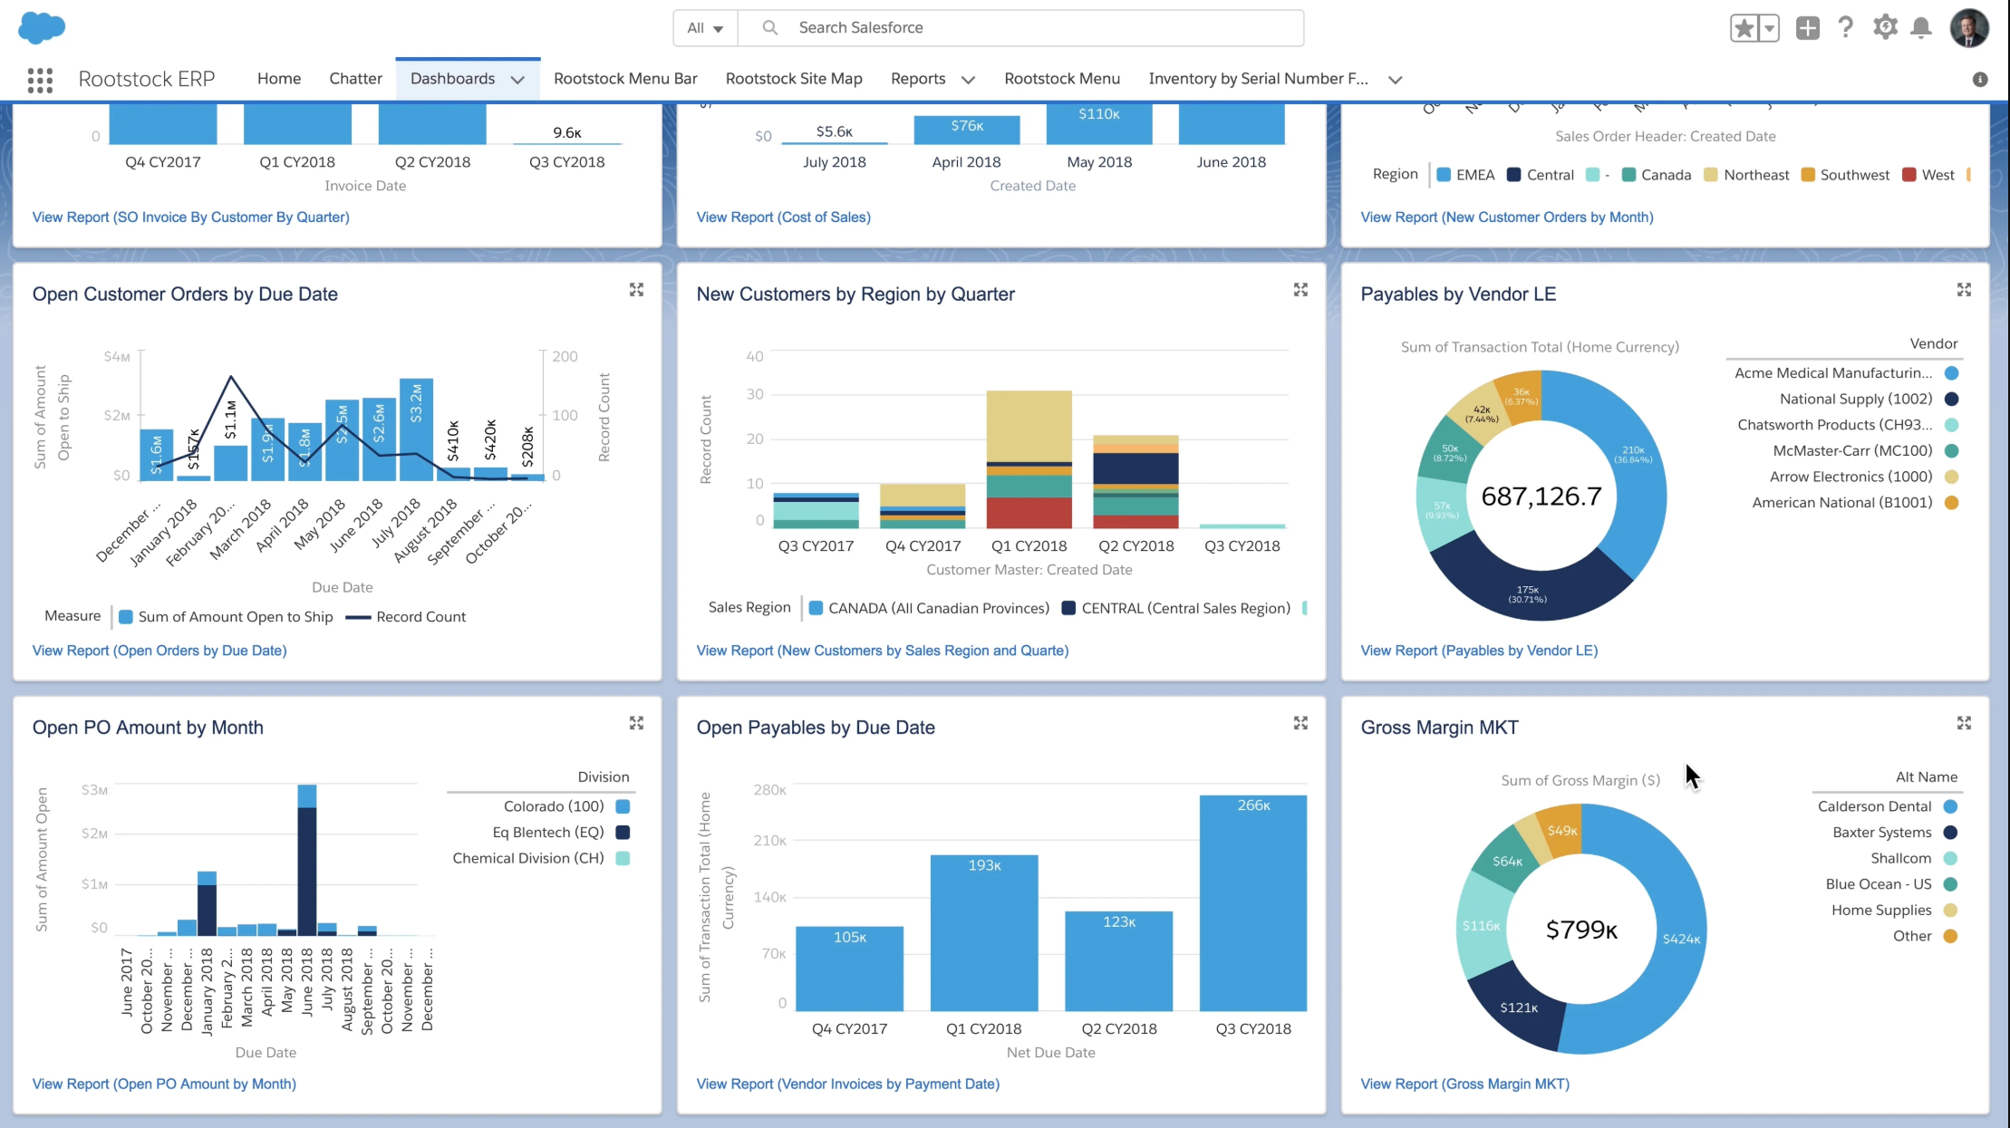The image size is (2010, 1128).
Task: Open the Rootstock Menu tab
Action: (1062, 79)
